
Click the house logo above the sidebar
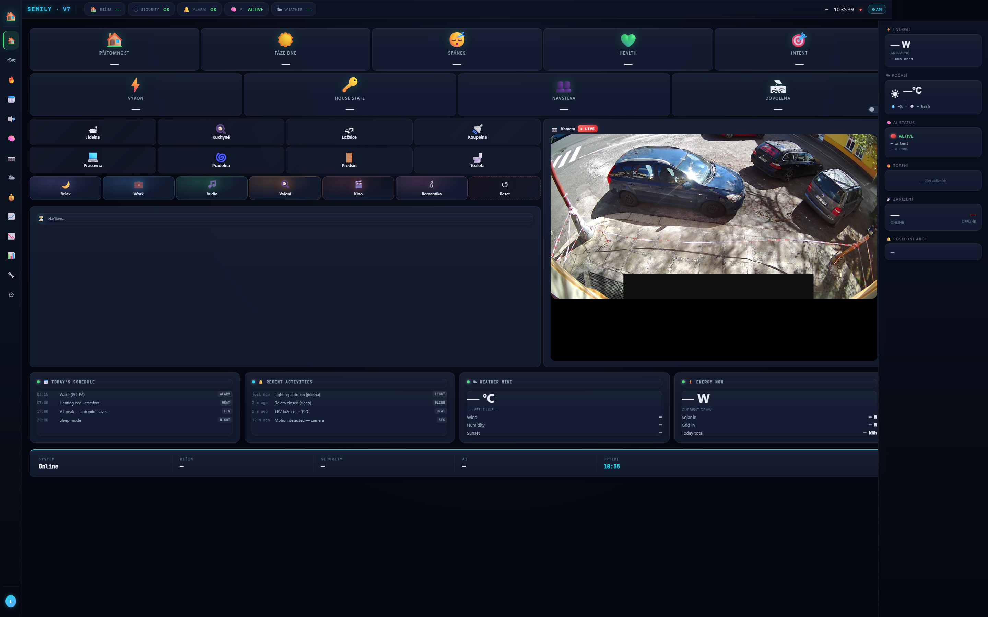[11, 16]
